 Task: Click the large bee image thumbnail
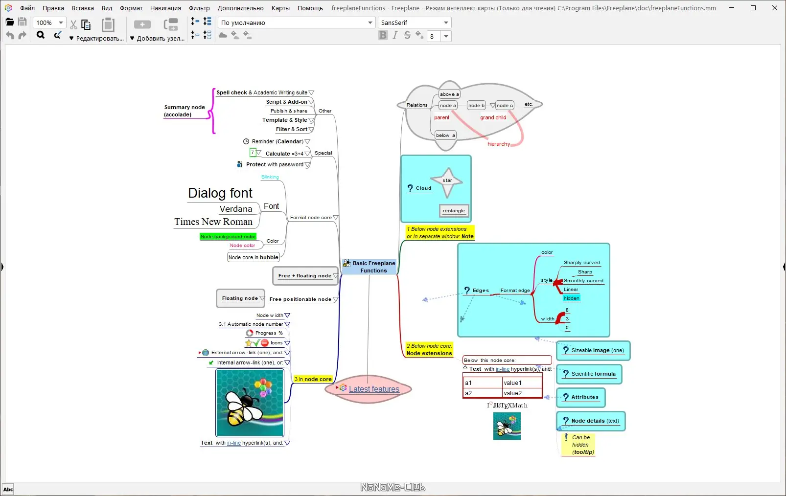250,403
